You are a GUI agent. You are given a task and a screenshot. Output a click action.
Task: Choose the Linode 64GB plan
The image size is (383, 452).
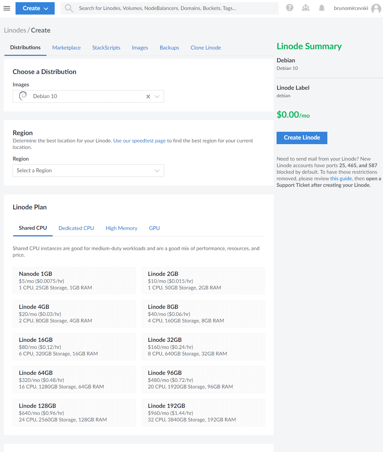click(74, 380)
